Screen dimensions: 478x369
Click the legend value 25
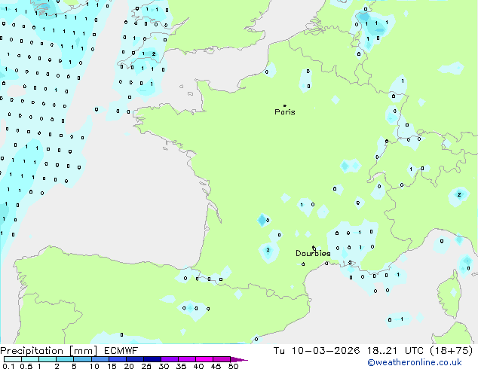point(146,366)
